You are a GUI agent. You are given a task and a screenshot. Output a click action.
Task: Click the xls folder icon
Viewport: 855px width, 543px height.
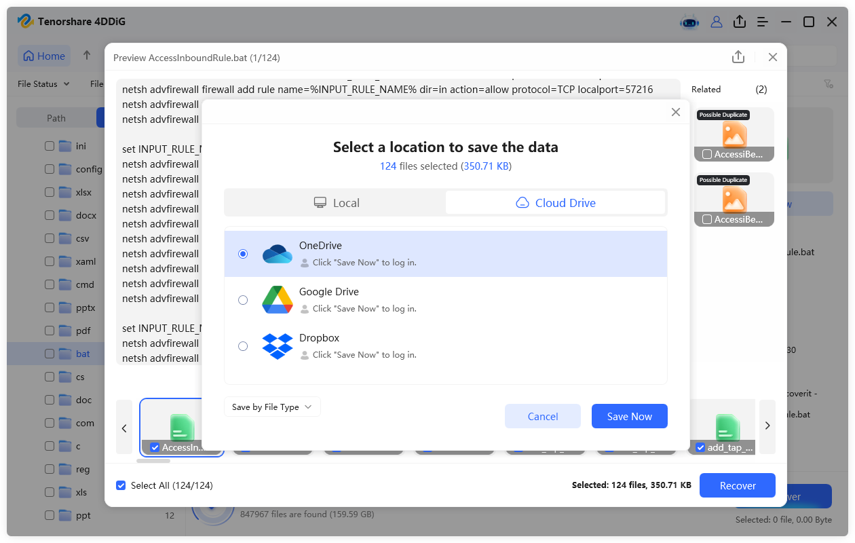tap(65, 492)
